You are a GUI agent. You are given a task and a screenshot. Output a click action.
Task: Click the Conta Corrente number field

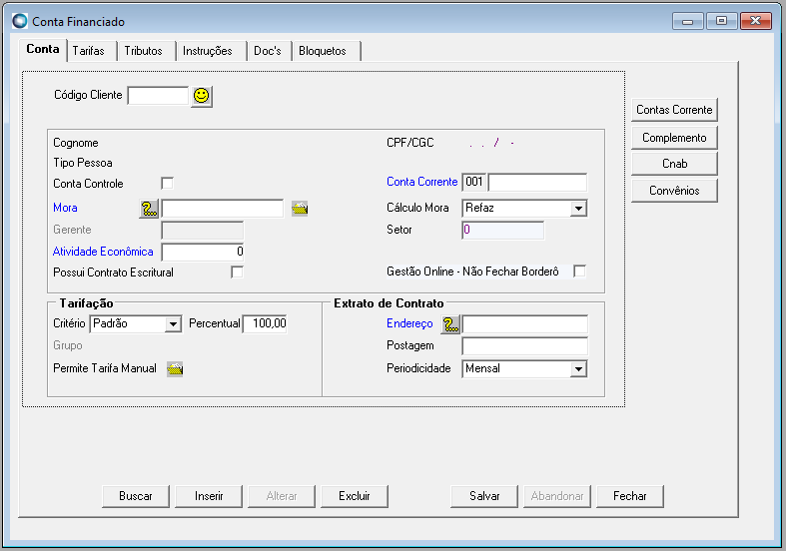tap(537, 183)
